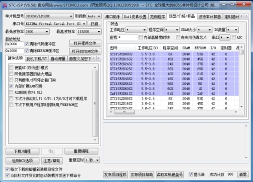Switch to 自动增量 tab
This screenshot has width=253, height=182.
click(x=58, y=59)
